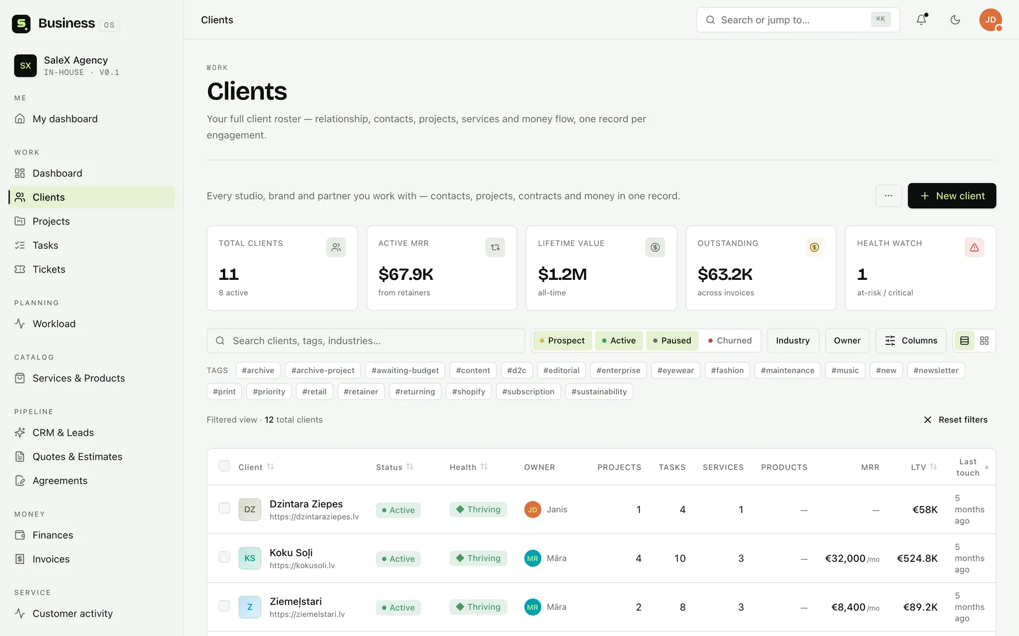The image size is (1019, 636).
Task: Toggle dark mode moon icon
Action: click(x=955, y=20)
